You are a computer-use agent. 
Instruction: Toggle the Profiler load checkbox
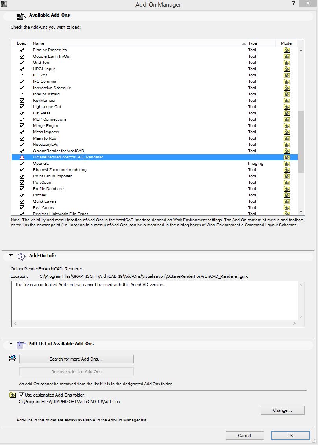pyautogui.click(x=22, y=195)
